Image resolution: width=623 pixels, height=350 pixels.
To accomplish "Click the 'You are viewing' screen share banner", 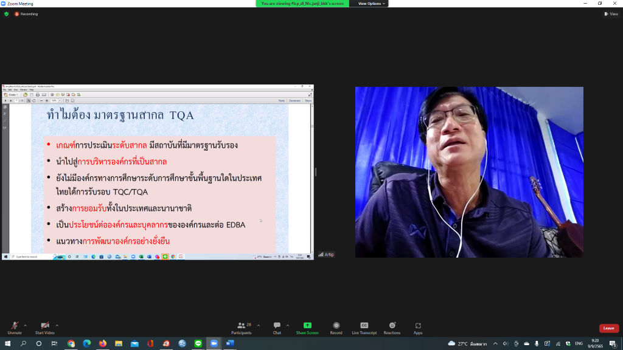I will tap(302, 4).
